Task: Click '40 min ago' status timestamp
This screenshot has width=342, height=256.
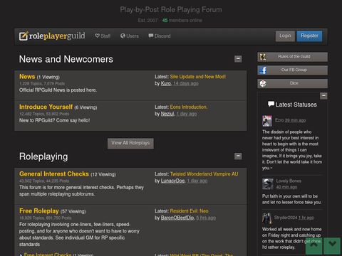Action: point(286,187)
